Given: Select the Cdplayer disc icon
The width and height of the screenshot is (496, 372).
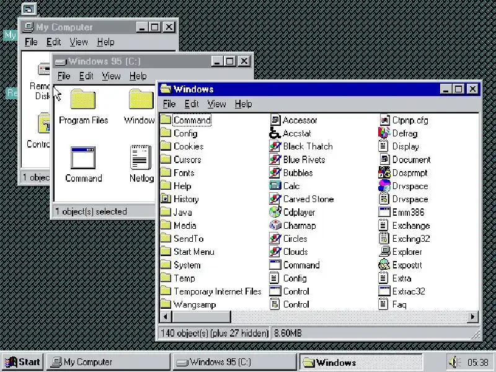Looking at the screenshot, I should point(275,212).
